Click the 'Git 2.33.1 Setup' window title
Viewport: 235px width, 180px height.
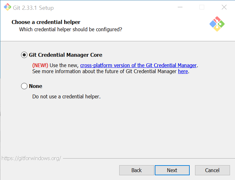(33, 8)
